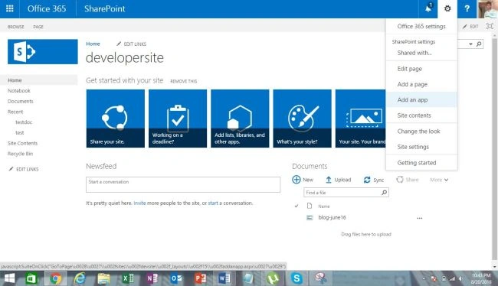Click the Start a conversation input box
The width and height of the screenshot is (498, 286).
[183, 184]
